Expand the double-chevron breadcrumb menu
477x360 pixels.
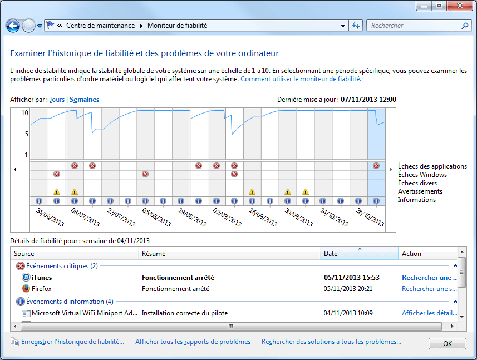coord(60,26)
